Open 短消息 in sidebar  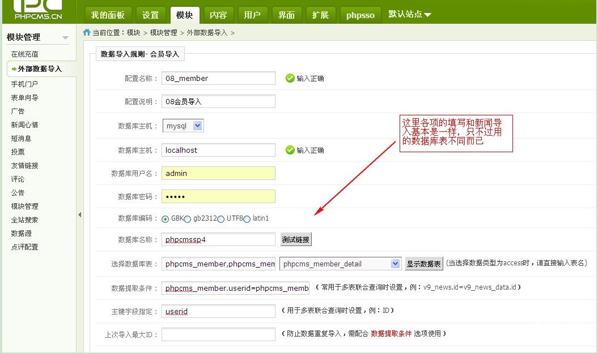tap(21, 138)
